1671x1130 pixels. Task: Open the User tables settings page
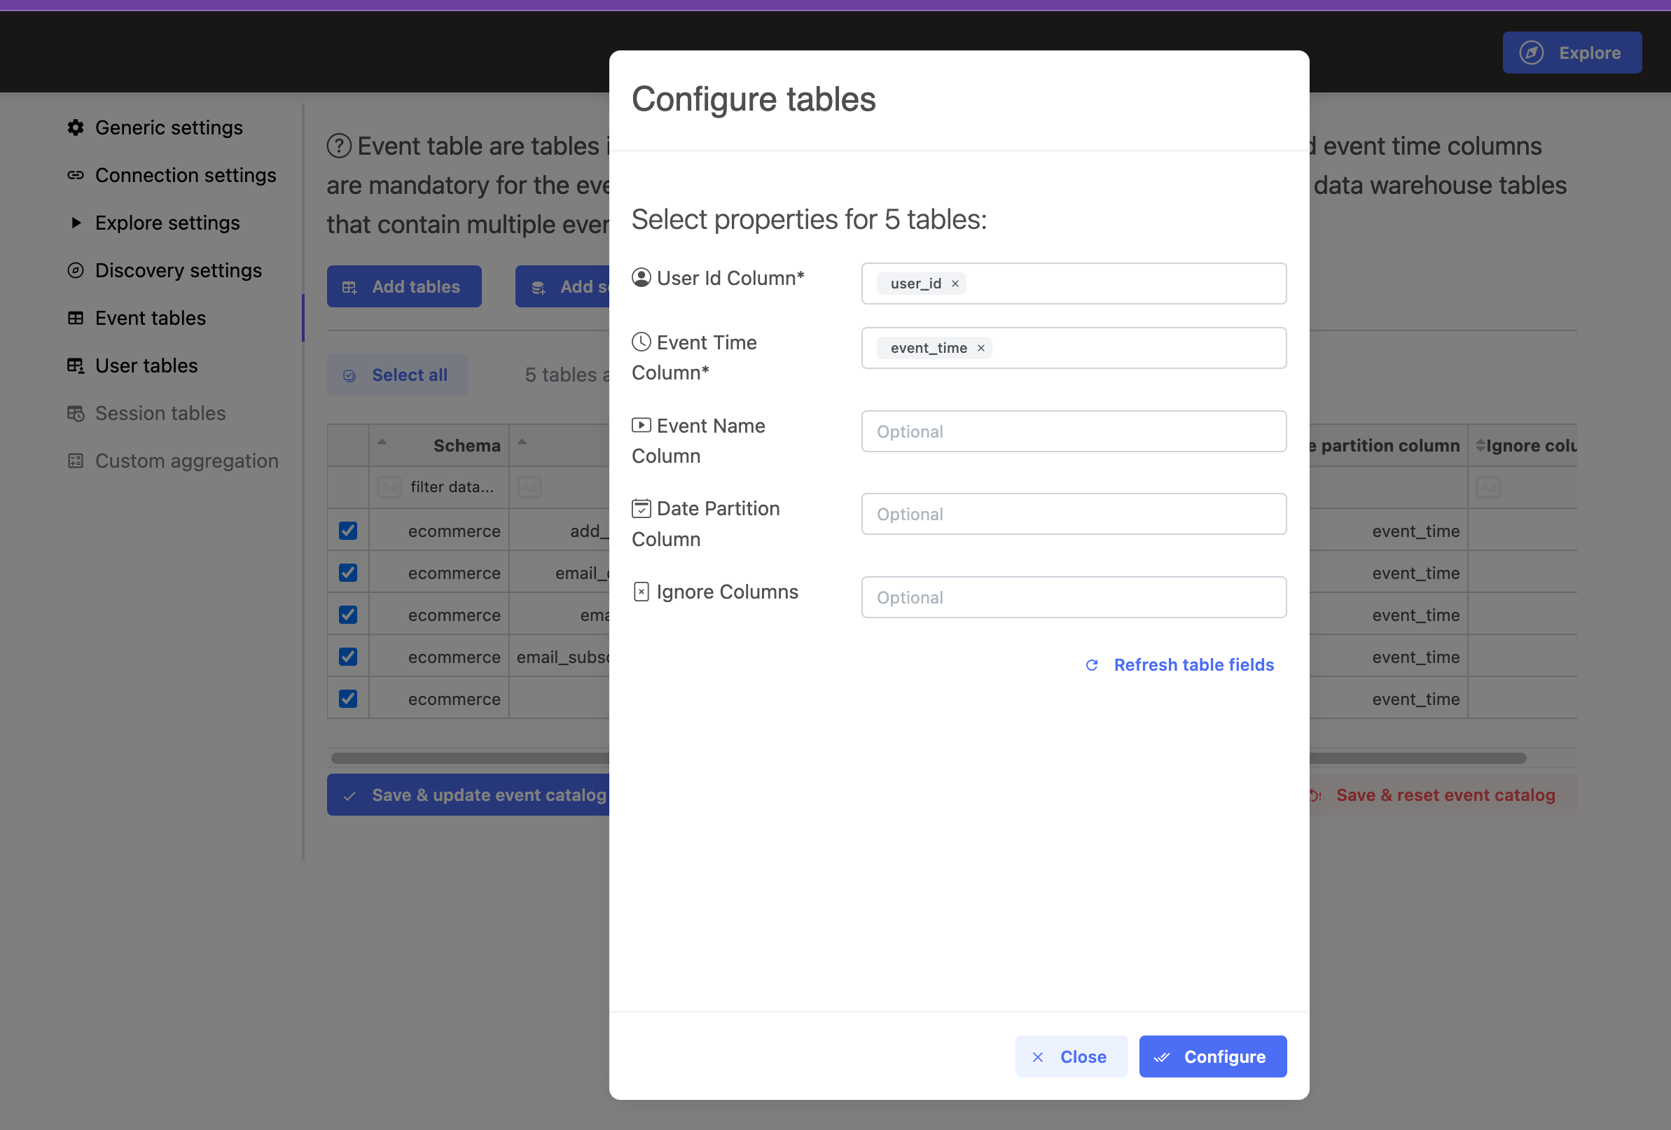coord(146,366)
